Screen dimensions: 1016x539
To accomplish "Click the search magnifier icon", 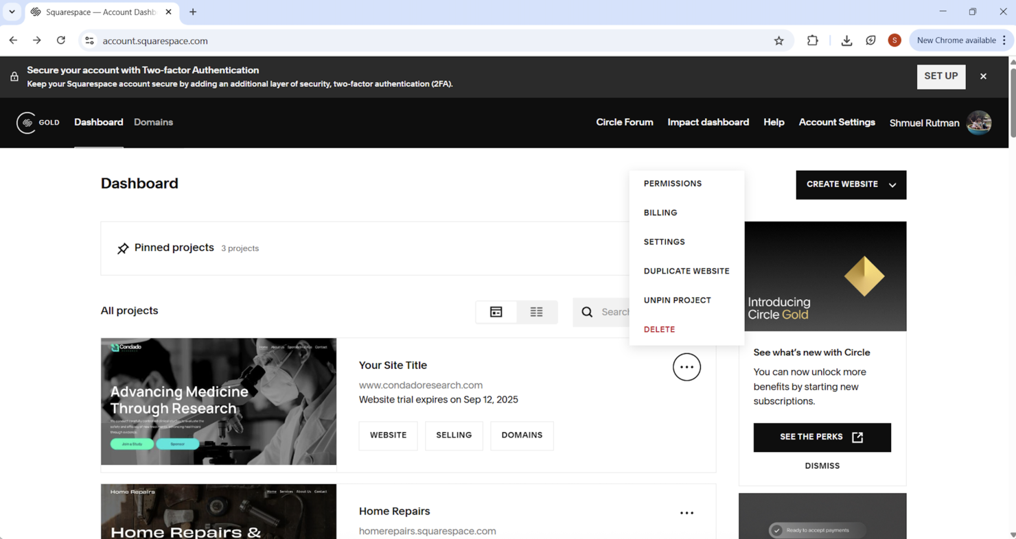I will click(587, 312).
